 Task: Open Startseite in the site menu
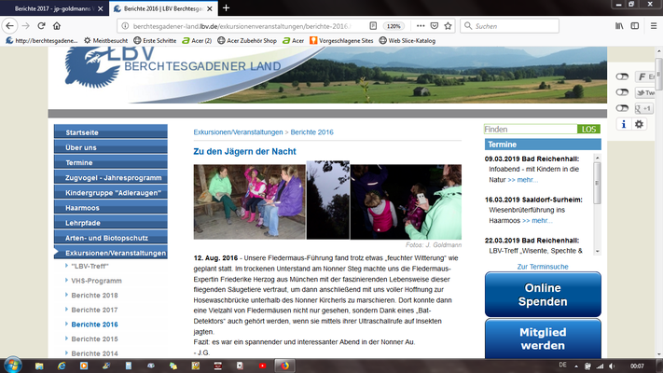[111, 131]
